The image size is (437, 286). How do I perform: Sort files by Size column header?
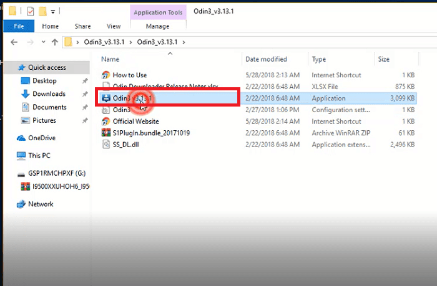point(383,59)
